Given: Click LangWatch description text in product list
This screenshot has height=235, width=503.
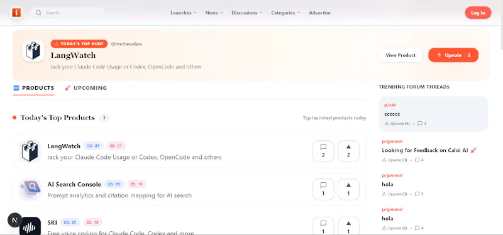Looking at the screenshot, I should [x=135, y=158].
